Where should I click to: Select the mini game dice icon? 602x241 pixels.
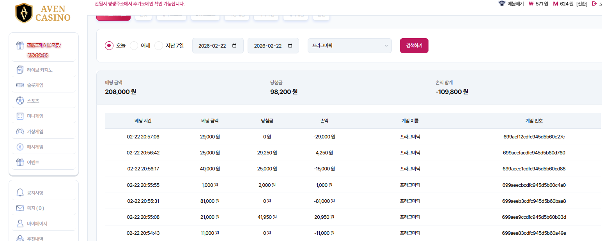coord(20,116)
